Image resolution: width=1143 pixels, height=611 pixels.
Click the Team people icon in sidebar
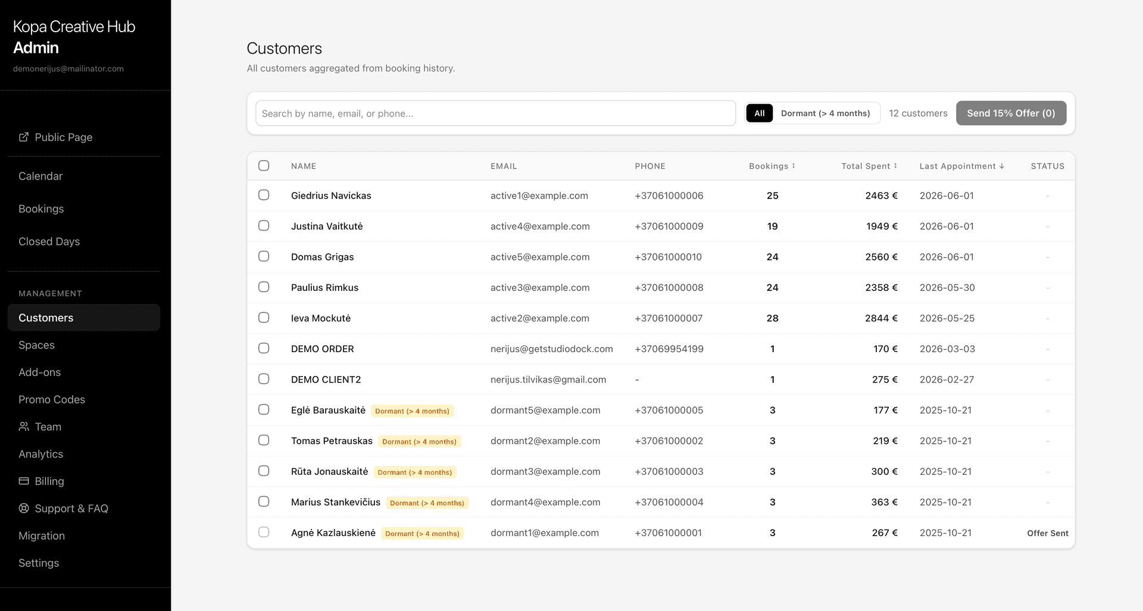tap(24, 427)
